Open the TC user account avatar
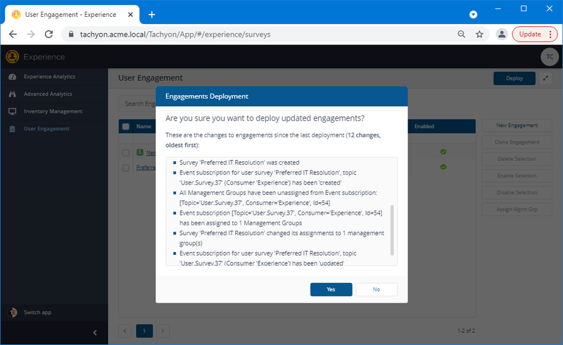This screenshot has height=345, width=563. point(550,57)
